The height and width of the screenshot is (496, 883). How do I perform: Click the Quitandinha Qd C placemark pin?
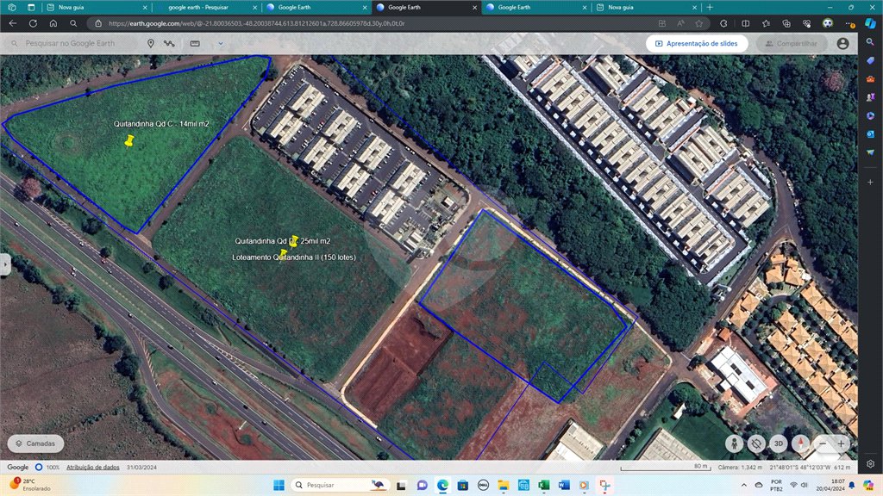129,140
